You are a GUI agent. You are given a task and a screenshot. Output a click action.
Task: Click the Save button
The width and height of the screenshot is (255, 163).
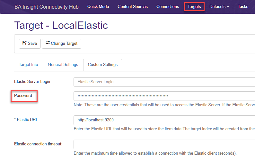[x=30, y=44]
